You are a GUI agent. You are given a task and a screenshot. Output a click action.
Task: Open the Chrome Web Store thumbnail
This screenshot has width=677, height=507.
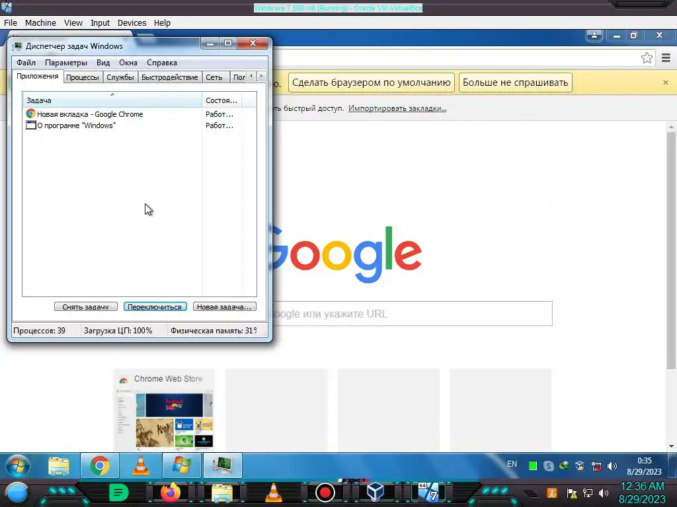164,409
